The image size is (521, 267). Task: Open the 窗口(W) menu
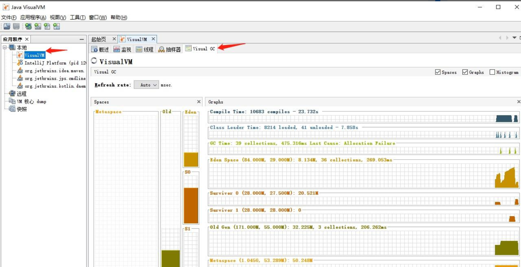[98, 18]
